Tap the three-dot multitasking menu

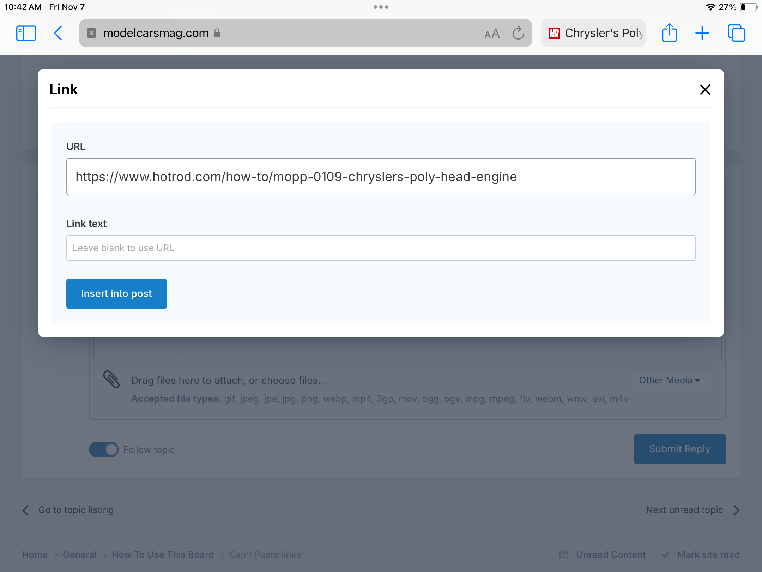pos(381,7)
